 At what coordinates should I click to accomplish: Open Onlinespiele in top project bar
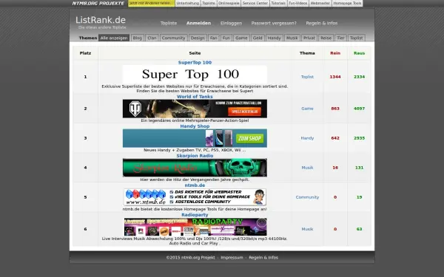click(229, 3)
